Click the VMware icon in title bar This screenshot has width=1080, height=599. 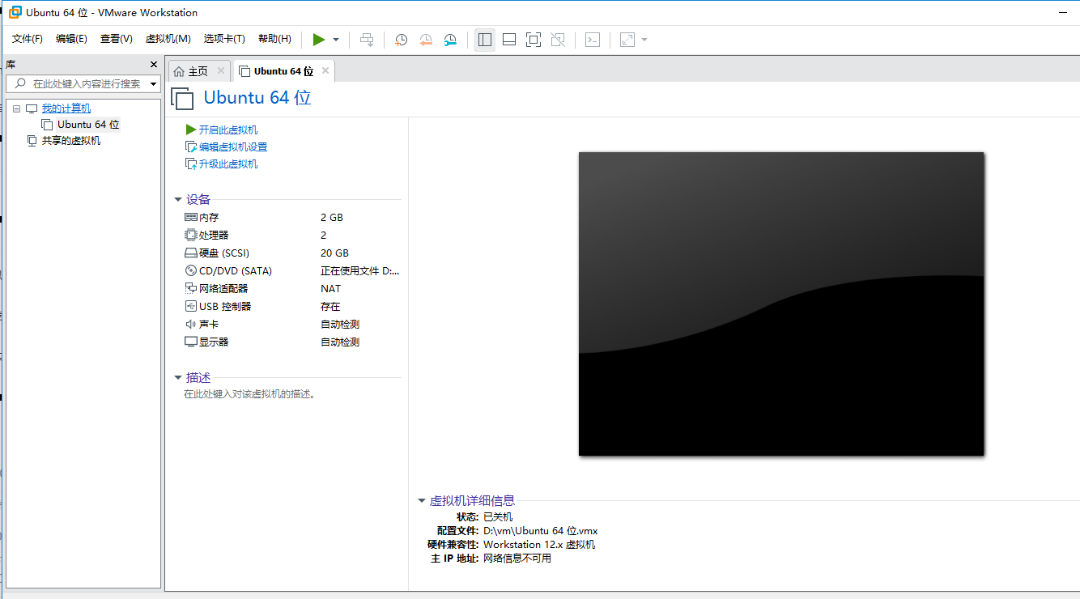click(15, 12)
